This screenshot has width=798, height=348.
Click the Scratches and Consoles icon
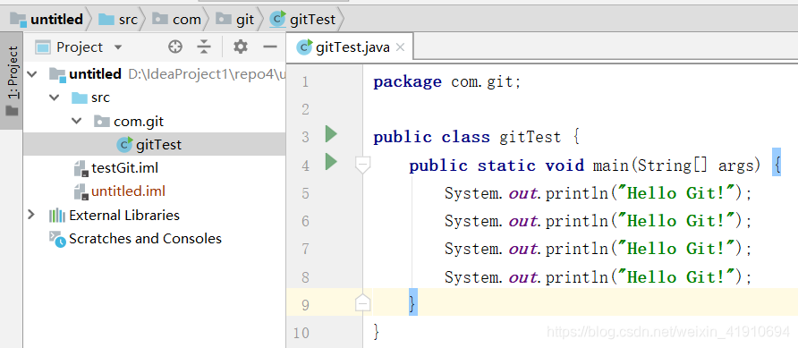57,239
